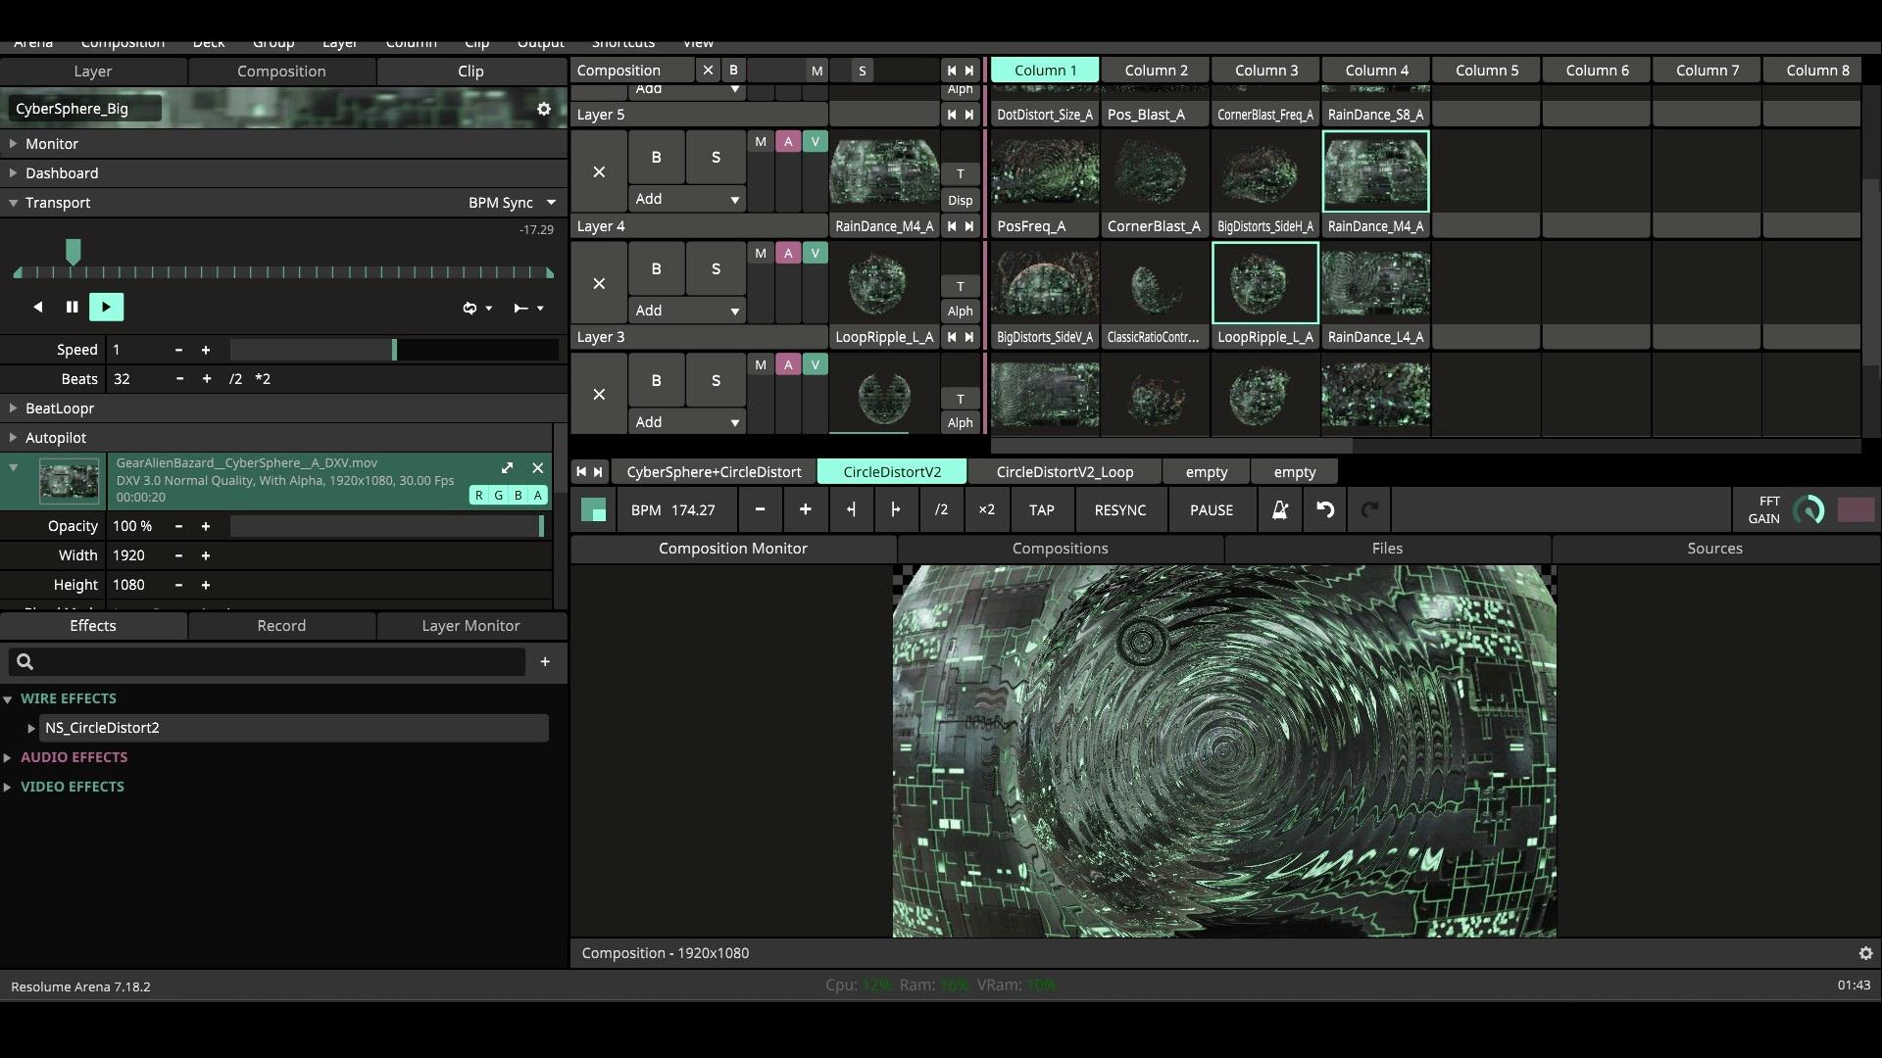Screen dimensions: 1882x1058
Task: Click the green beat indicator square next to BPM
Action: coord(593,510)
